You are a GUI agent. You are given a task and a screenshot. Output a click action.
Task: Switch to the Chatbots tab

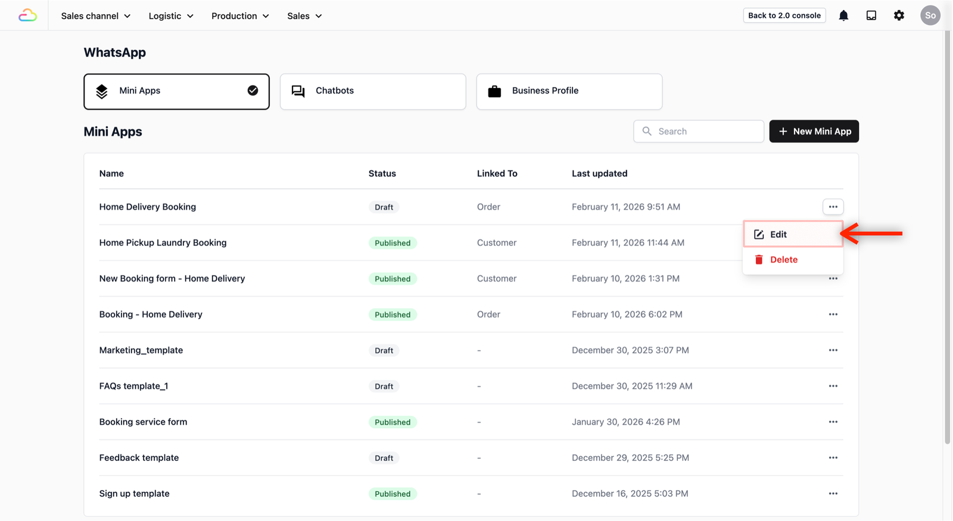(373, 91)
